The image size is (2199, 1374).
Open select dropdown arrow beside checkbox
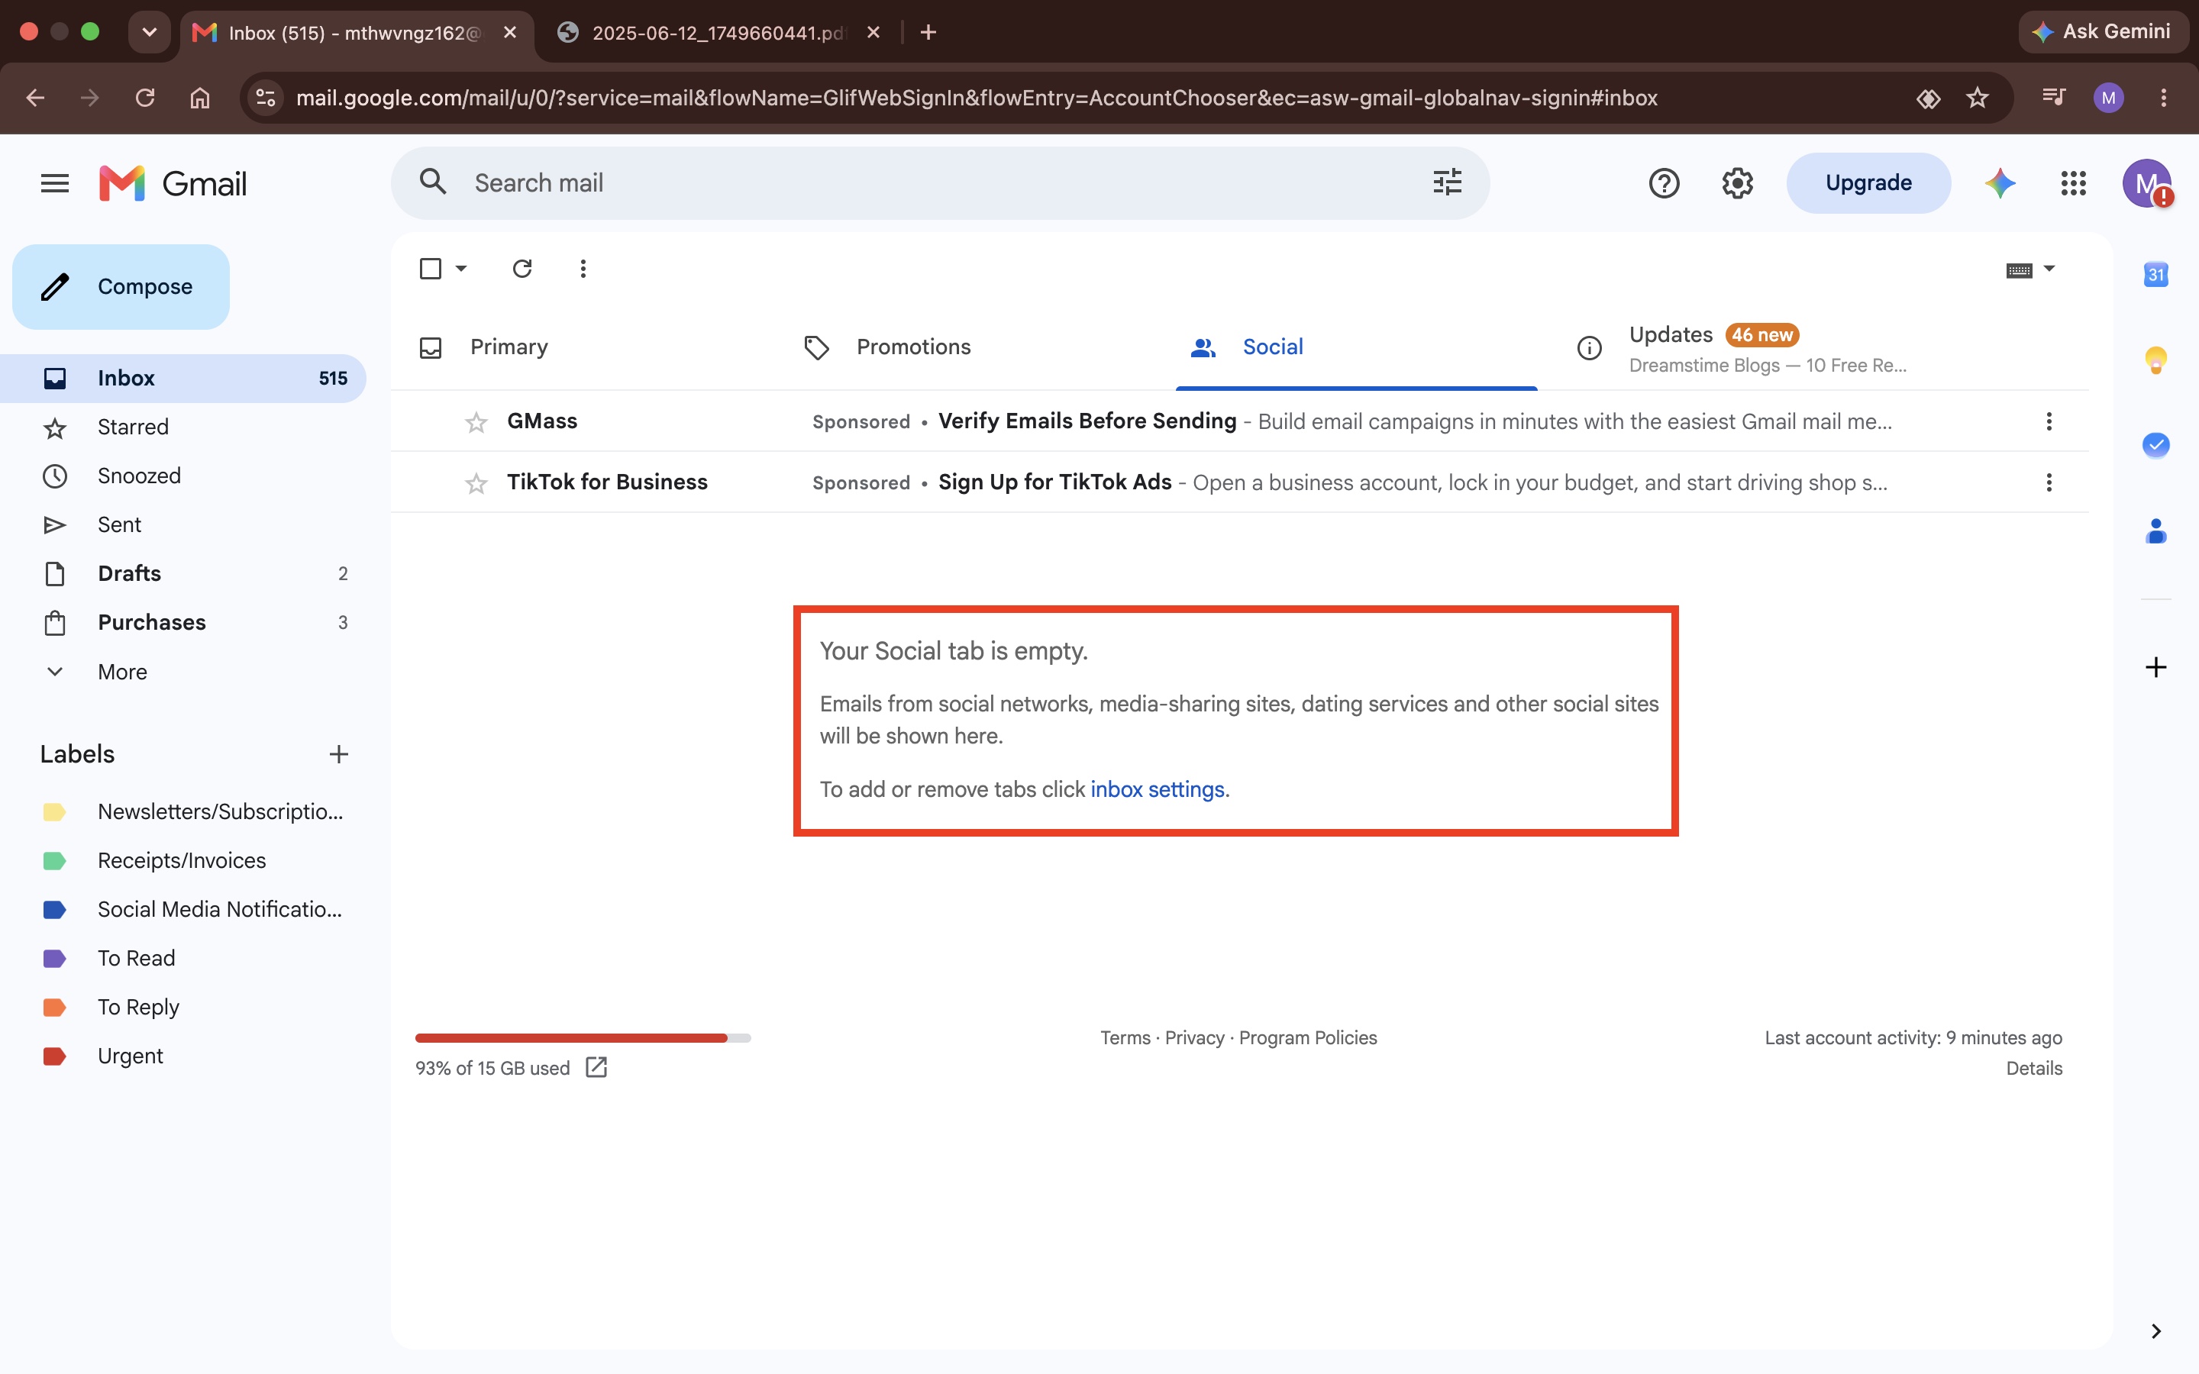click(x=460, y=269)
